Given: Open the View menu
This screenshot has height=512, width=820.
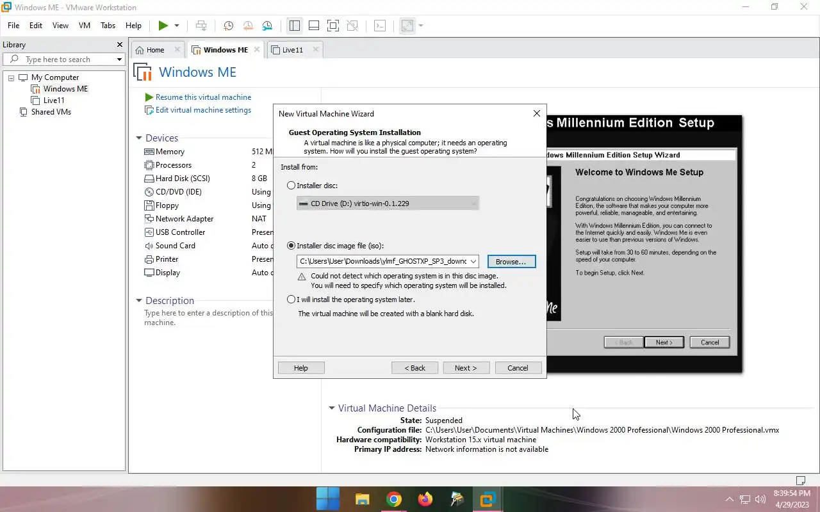Looking at the screenshot, I should [x=60, y=26].
